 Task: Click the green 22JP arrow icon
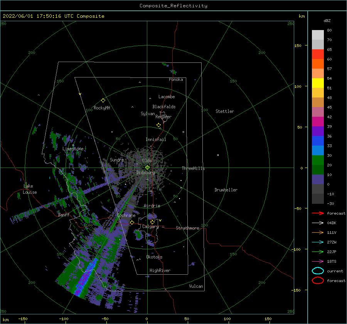click(x=318, y=252)
